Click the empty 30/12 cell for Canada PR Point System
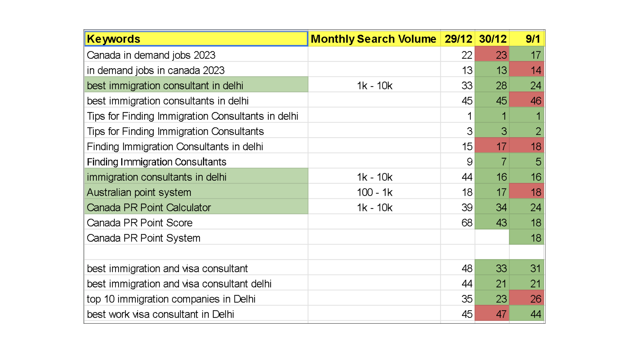Image resolution: width=629 pixels, height=353 pixels. (492, 238)
